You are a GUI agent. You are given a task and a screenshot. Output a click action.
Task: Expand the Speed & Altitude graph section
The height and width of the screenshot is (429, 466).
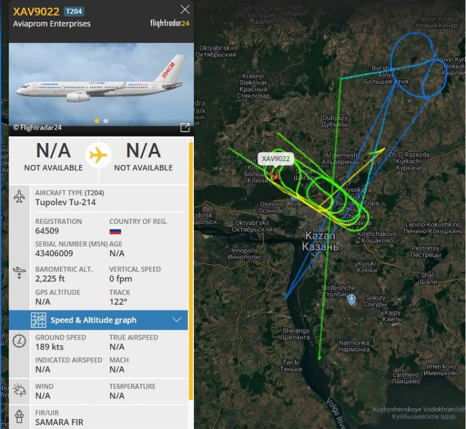click(98, 320)
